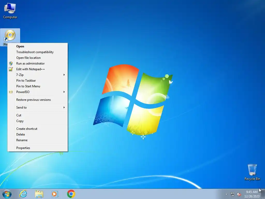
Task: Select Rename from context menu
Action: (x=38, y=140)
